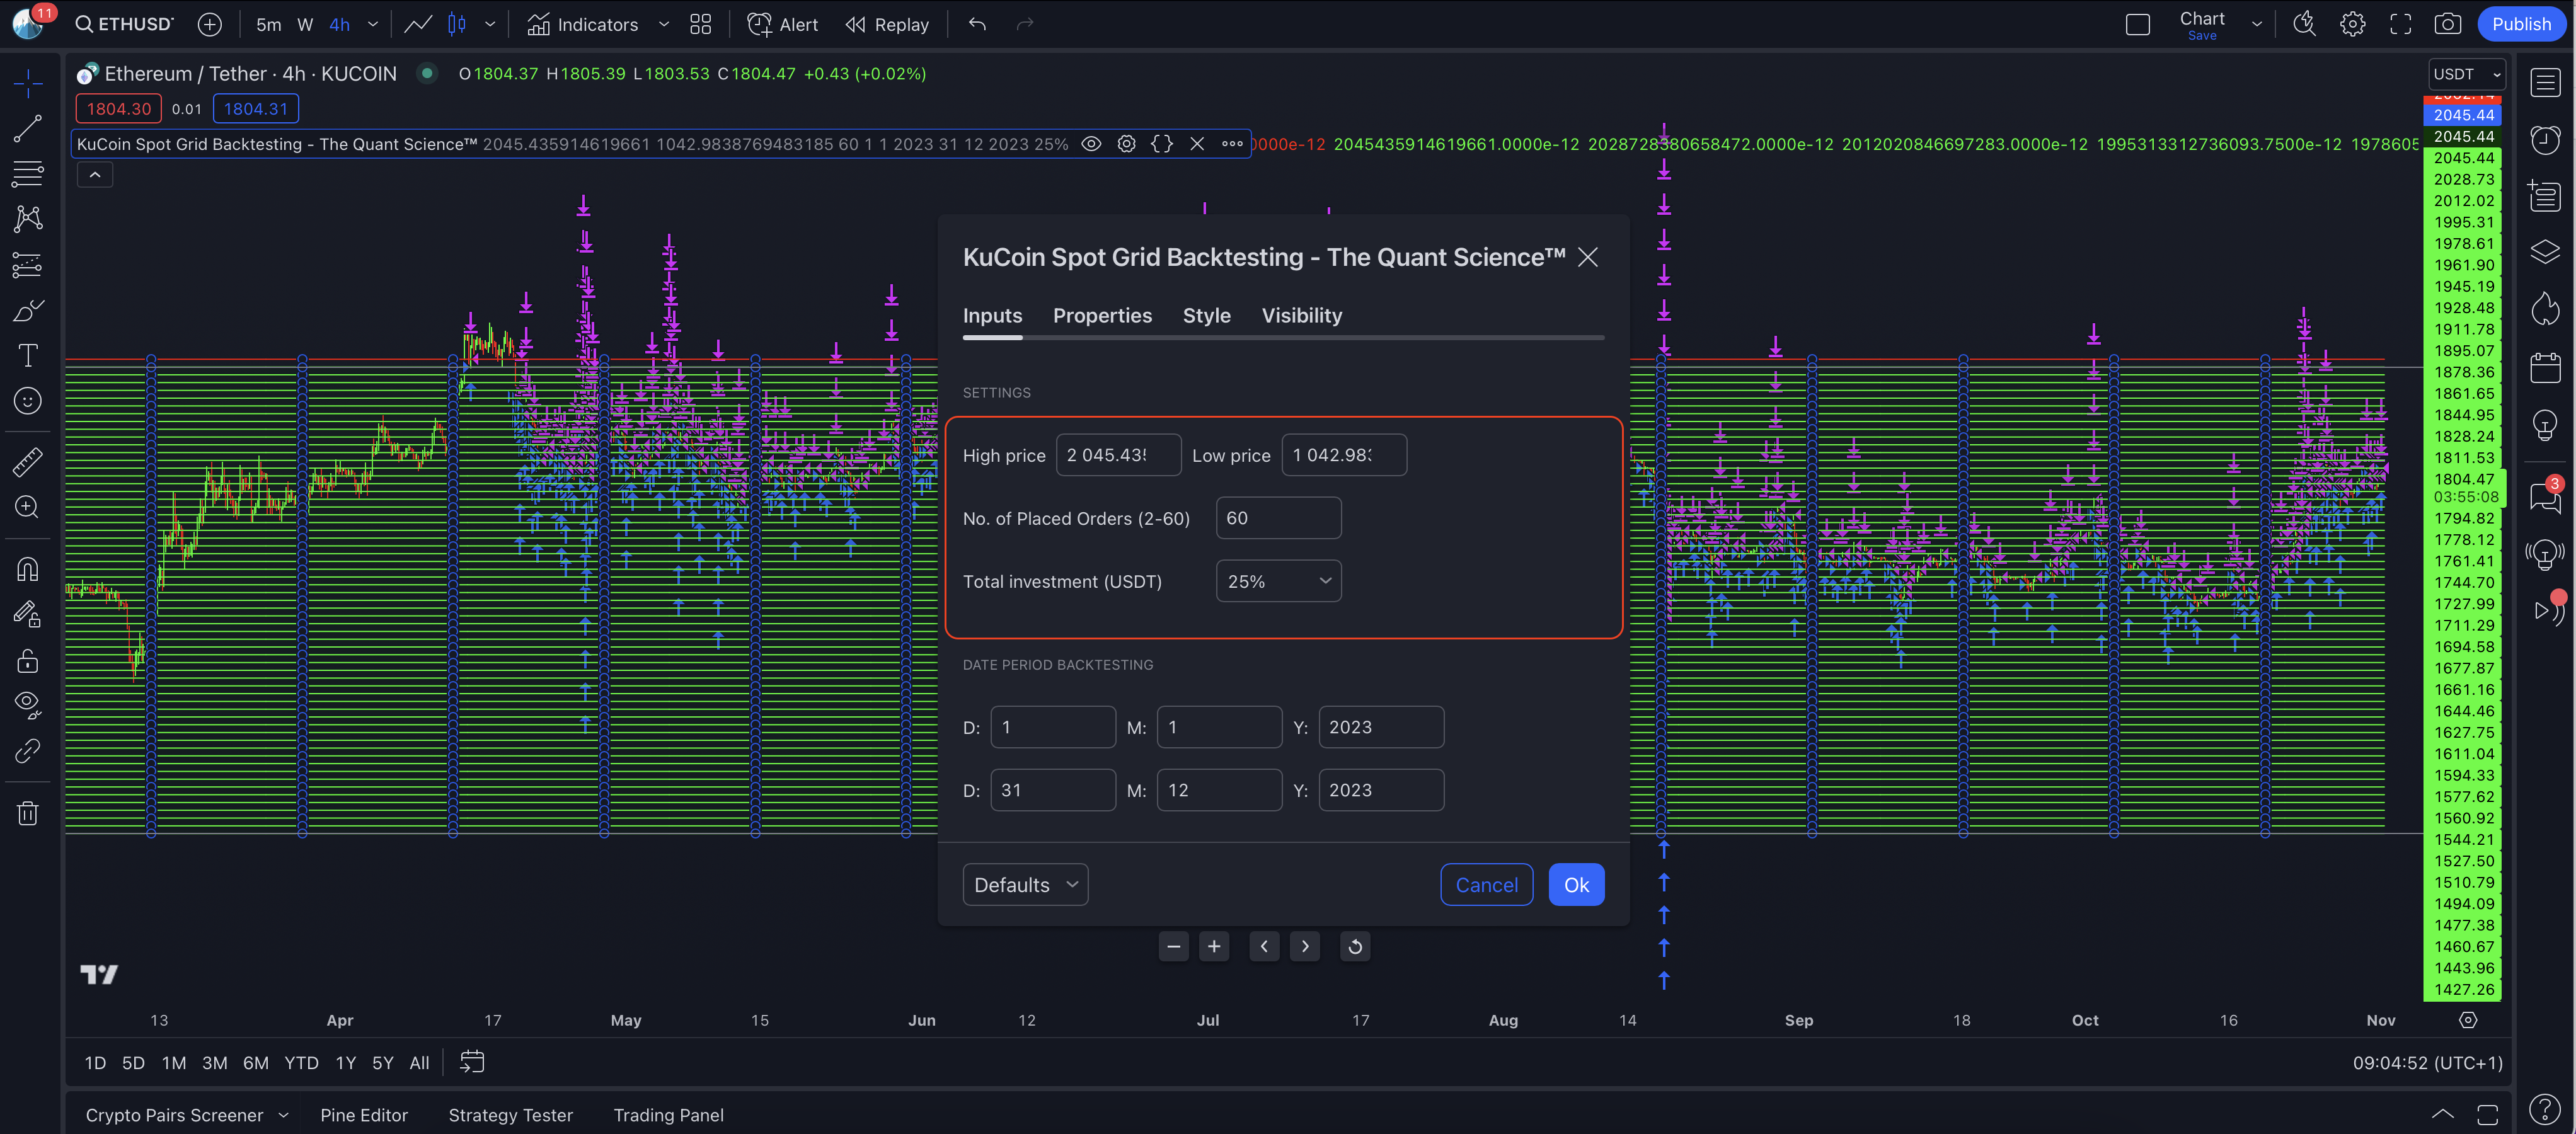Open the Alert creation button
The image size is (2576, 1134).
(x=783, y=24)
